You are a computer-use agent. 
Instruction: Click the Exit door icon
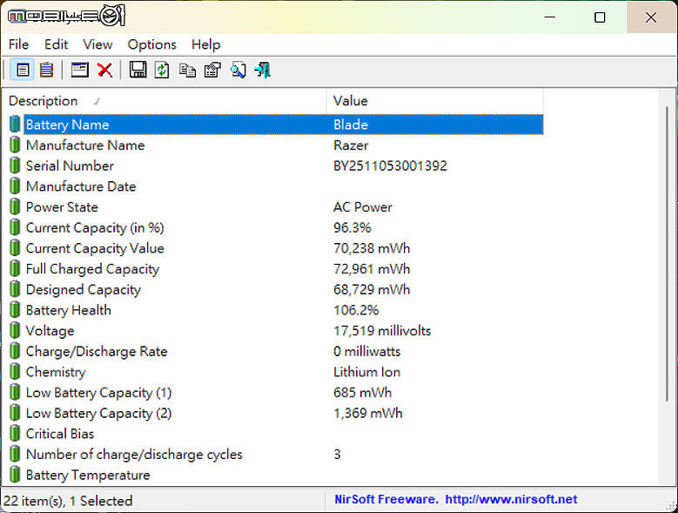pos(263,70)
